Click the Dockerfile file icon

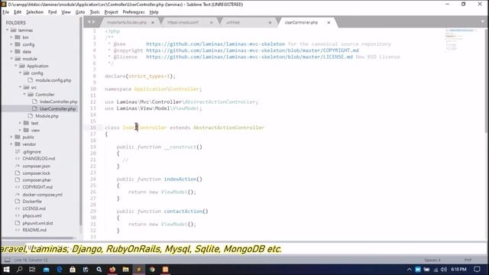tap(18, 201)
